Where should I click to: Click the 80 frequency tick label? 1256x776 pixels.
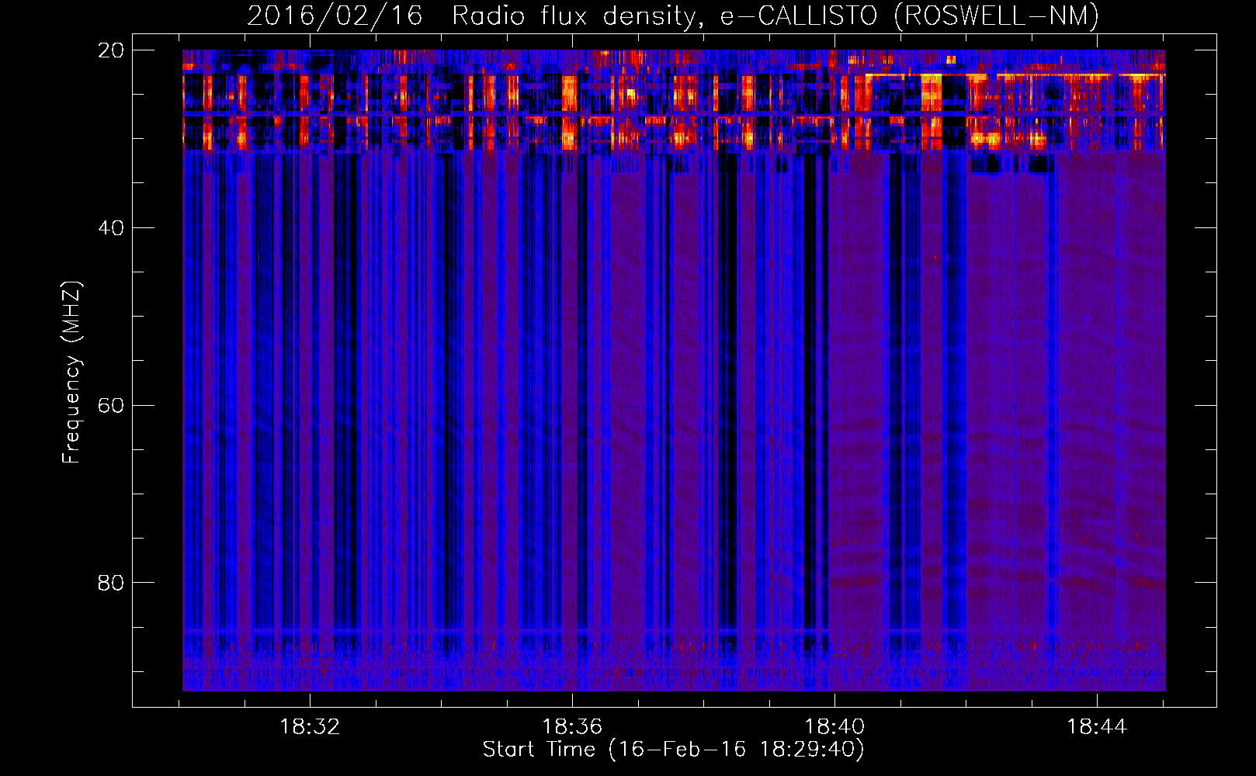pyautogui.click(x=111, y=583)
